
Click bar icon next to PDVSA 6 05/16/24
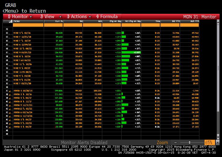click(10, 113)
